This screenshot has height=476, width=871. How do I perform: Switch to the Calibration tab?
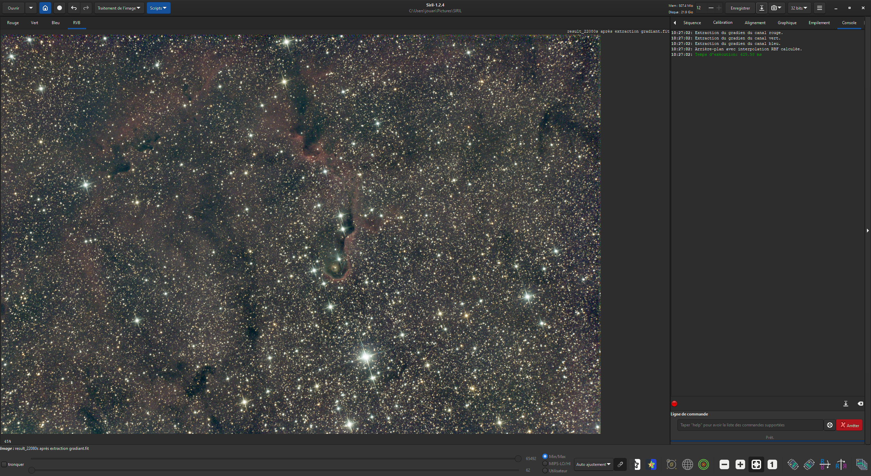click(722, 22)
